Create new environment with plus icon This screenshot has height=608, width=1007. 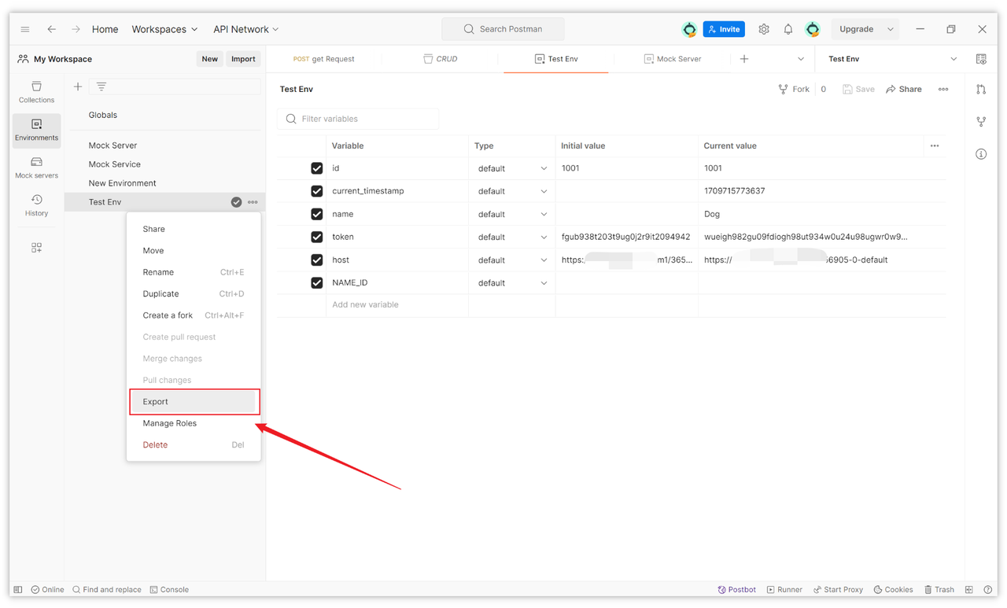pos(78,87)
